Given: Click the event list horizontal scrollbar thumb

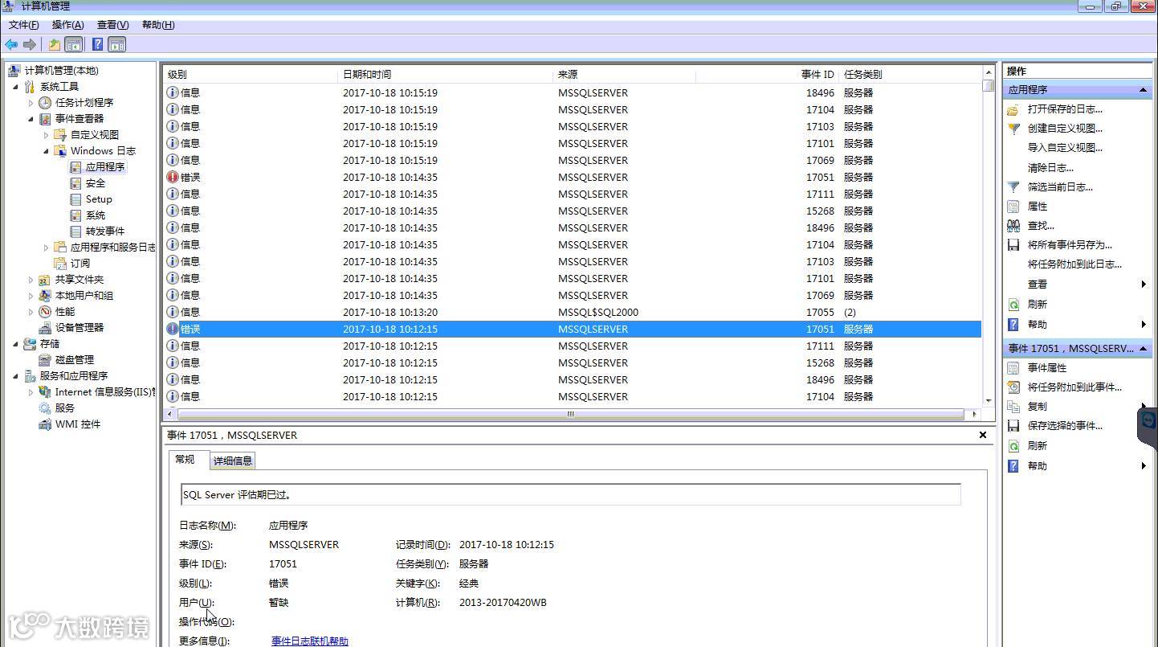Looking at the screenshot, I should pyautogui.click(x=571, y=415).
